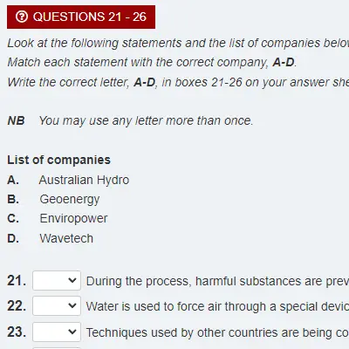349x349 pixels.
Task: Click the statement about techniques of other countries
Action: [x=217, y=332]
